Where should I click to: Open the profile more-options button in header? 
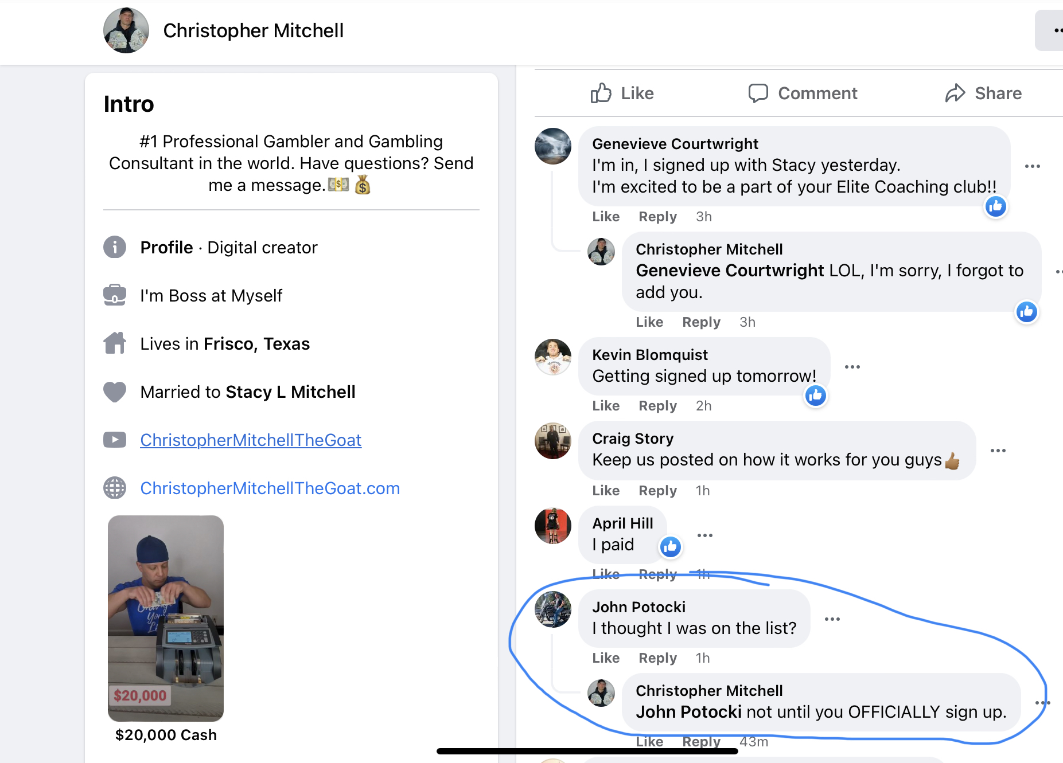pyautogui.click(x=1050, y=30)
